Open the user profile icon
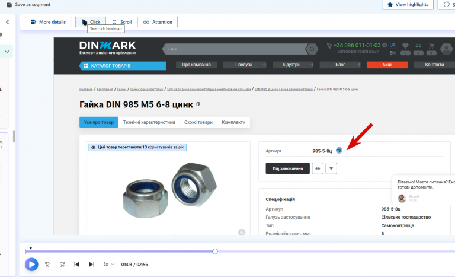Image resolution: width=455 pixels, height=277 pixels. 446,49
